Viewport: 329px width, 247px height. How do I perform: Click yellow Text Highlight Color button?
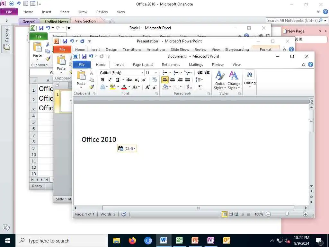point(113,87)
